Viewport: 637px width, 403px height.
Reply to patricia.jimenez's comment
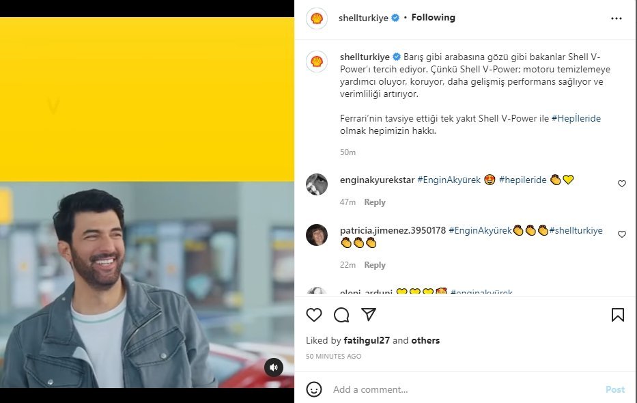375,265
